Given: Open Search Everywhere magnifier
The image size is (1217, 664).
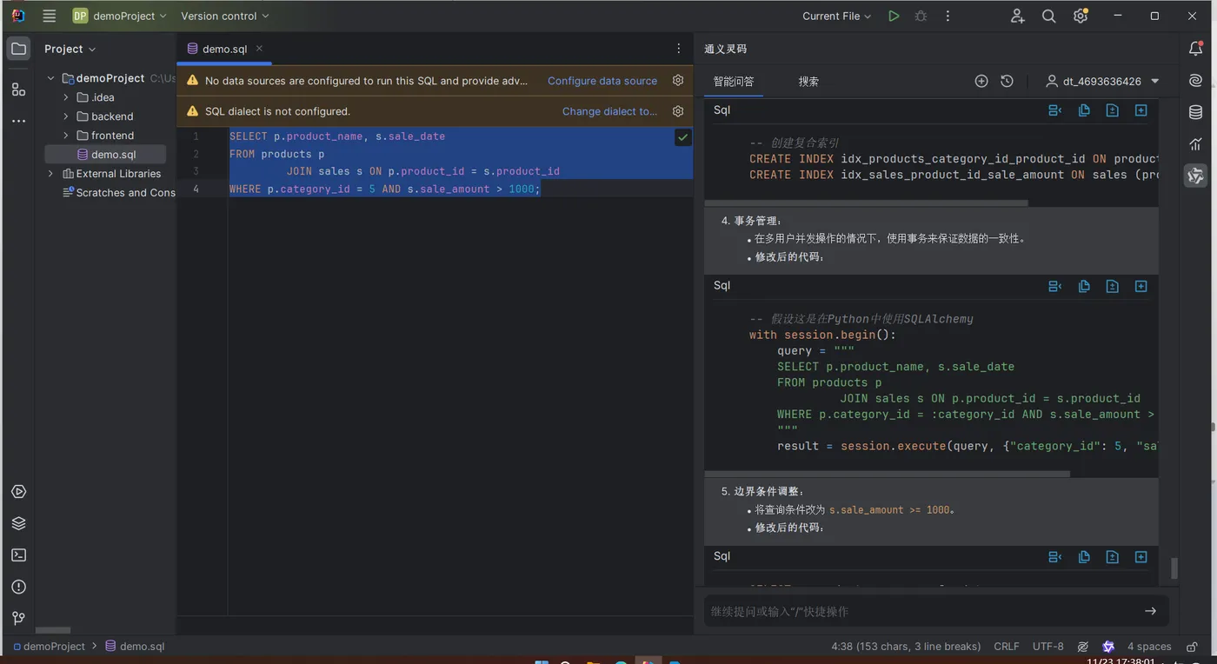Looking at the screenshot, I should (x=1049, y=16).
